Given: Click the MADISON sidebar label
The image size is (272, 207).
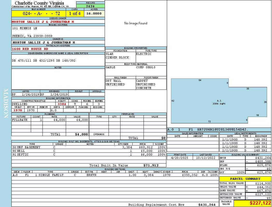Looking at the screenshot, I should (x=6, y=103).
